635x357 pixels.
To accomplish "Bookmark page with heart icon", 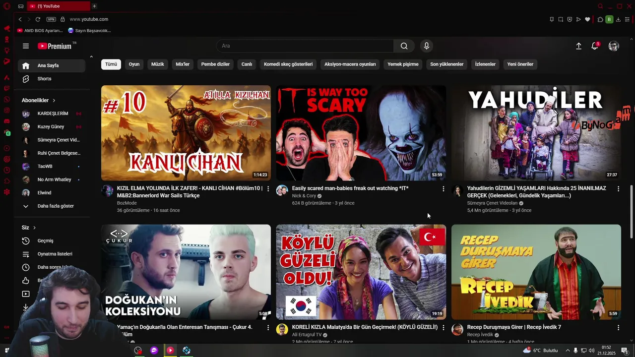I will [x=587, y=19].
